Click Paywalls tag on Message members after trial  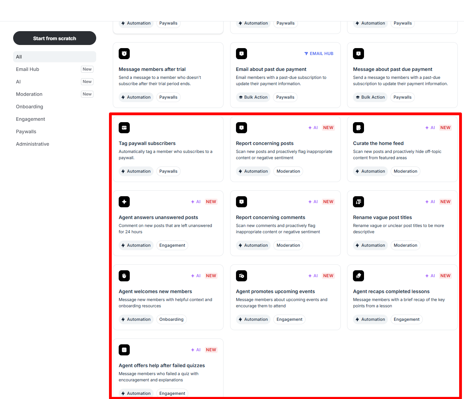[169, 97]
